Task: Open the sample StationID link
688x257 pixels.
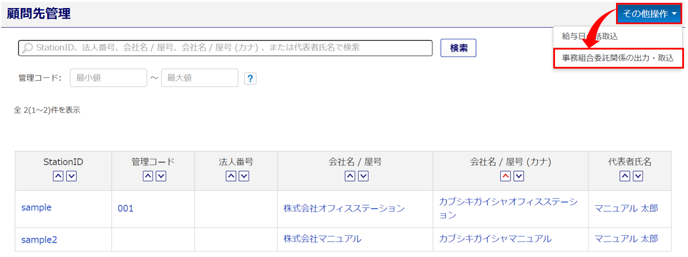Action: (x=36, y=207)
